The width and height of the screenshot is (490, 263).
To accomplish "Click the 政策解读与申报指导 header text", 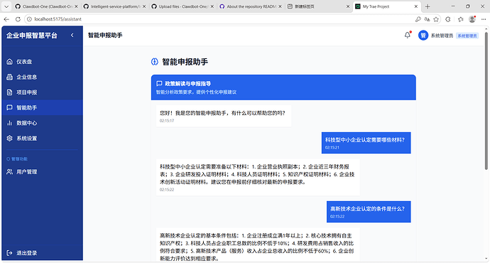I will (187, 83).
